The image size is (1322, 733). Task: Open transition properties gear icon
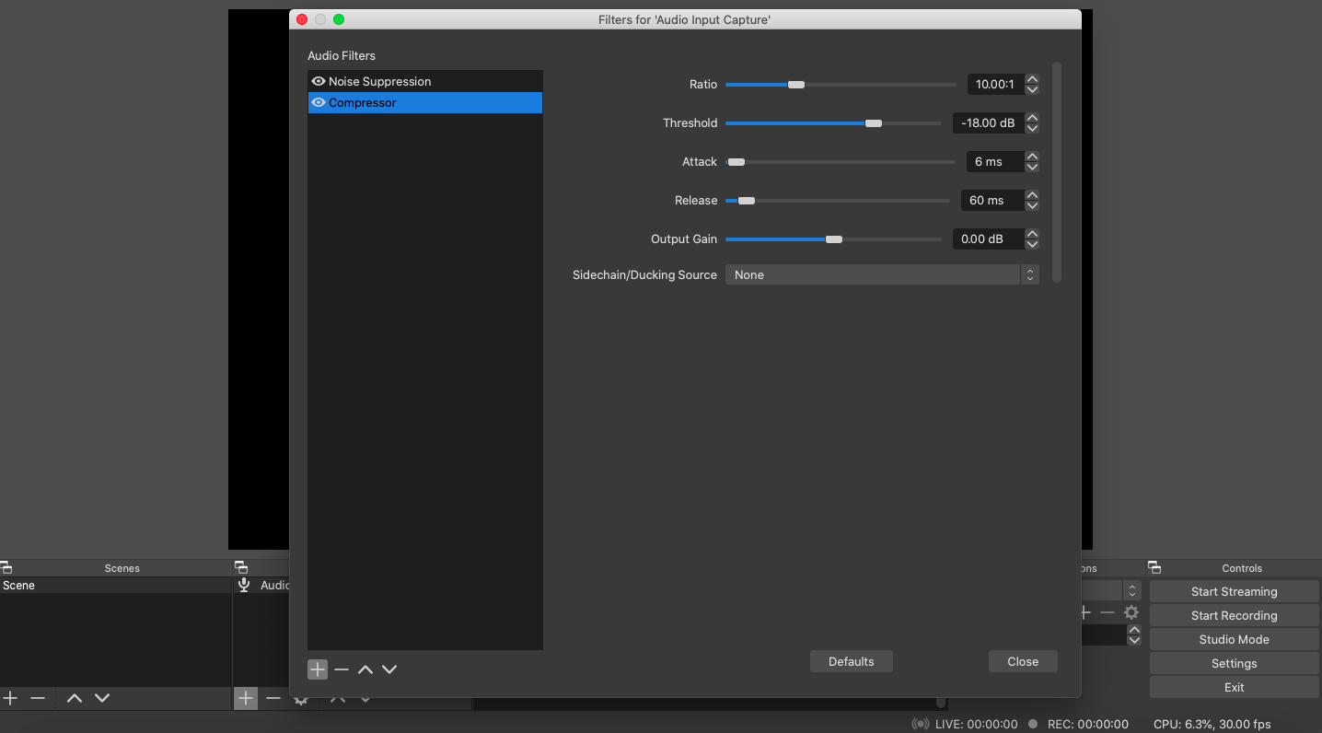1131,612
